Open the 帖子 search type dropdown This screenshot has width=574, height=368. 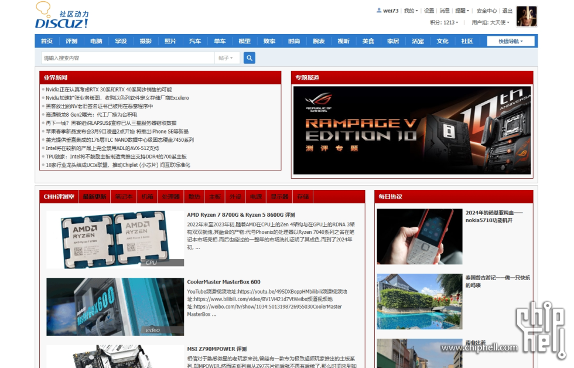227,58
